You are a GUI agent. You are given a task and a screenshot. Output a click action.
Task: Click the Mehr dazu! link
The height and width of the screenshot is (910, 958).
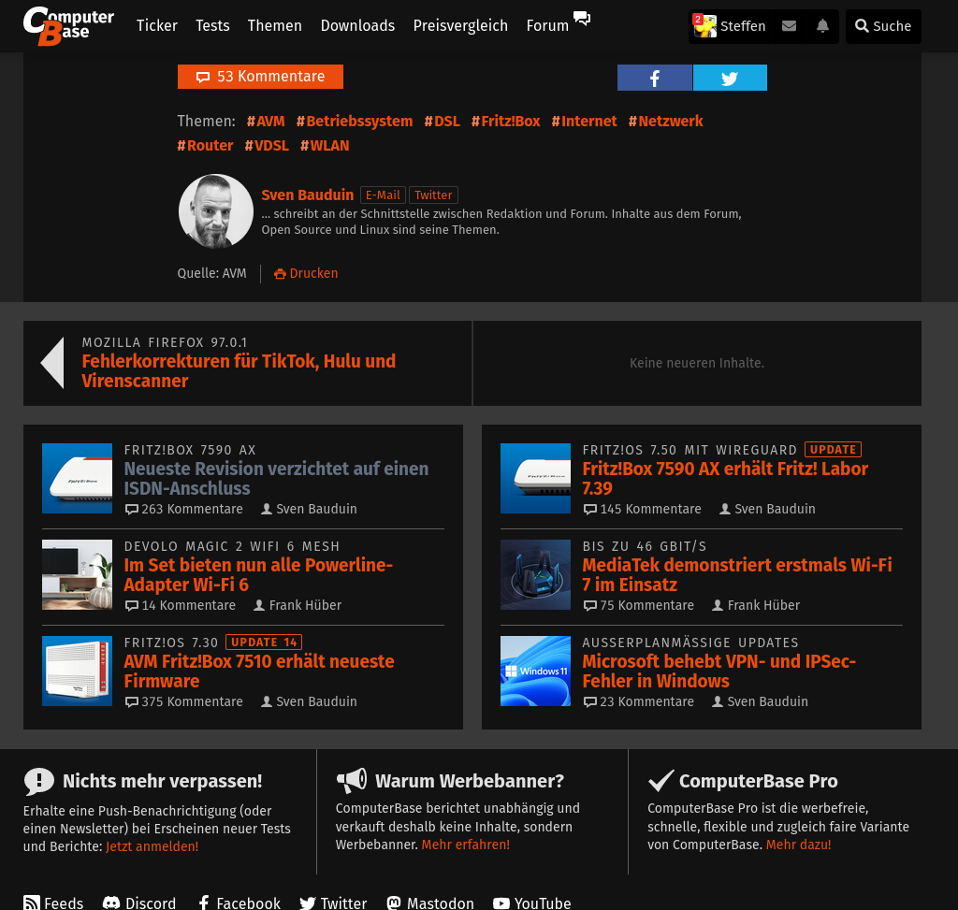(799, 845)
